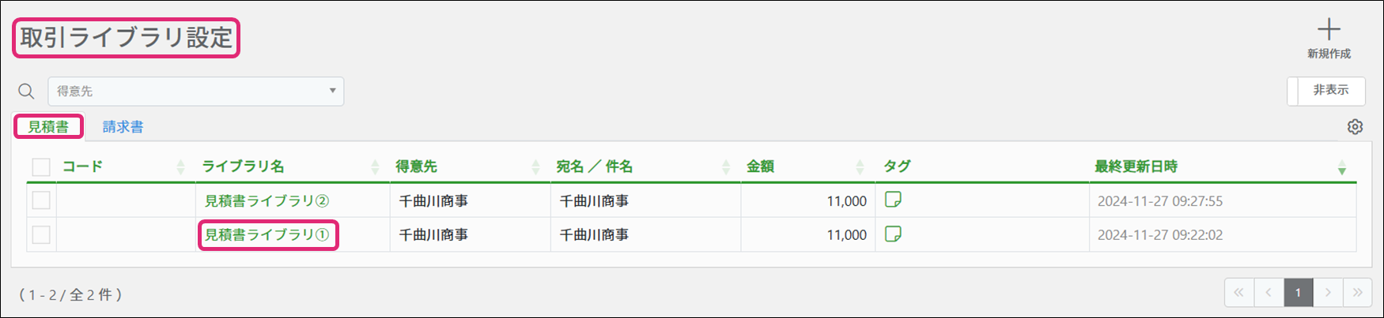This screenshot has width=1384, height=318.
Task: Click tag note icon for 見積書ライブラリ②
Action: 893,200
